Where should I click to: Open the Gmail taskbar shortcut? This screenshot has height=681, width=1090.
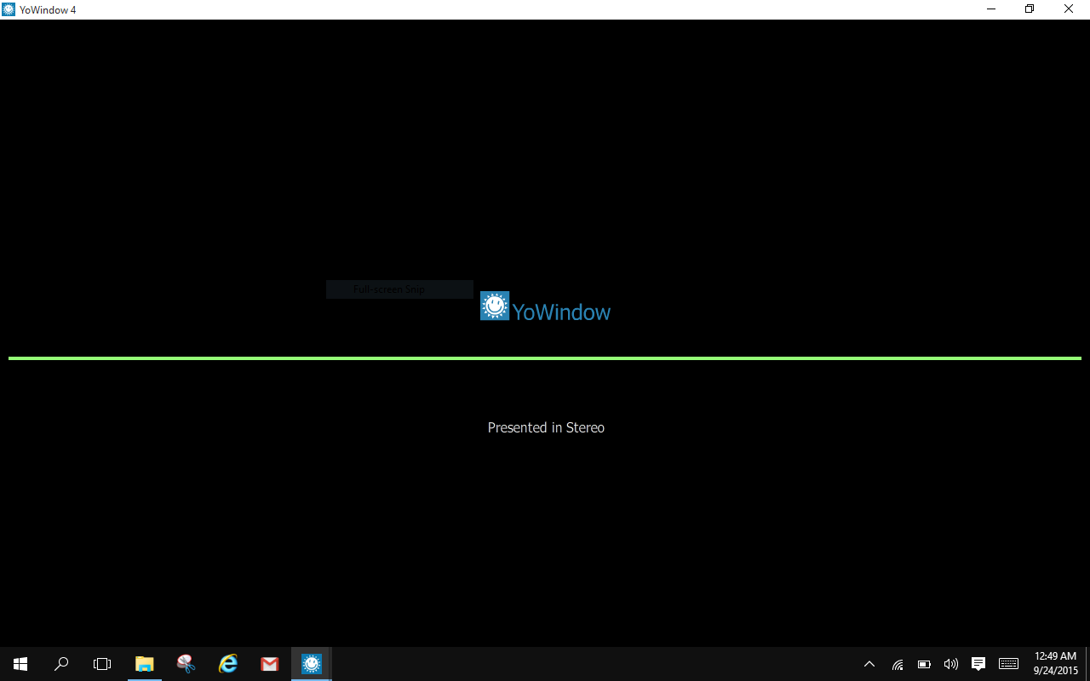pyautogui.click(x=270, y=664)
